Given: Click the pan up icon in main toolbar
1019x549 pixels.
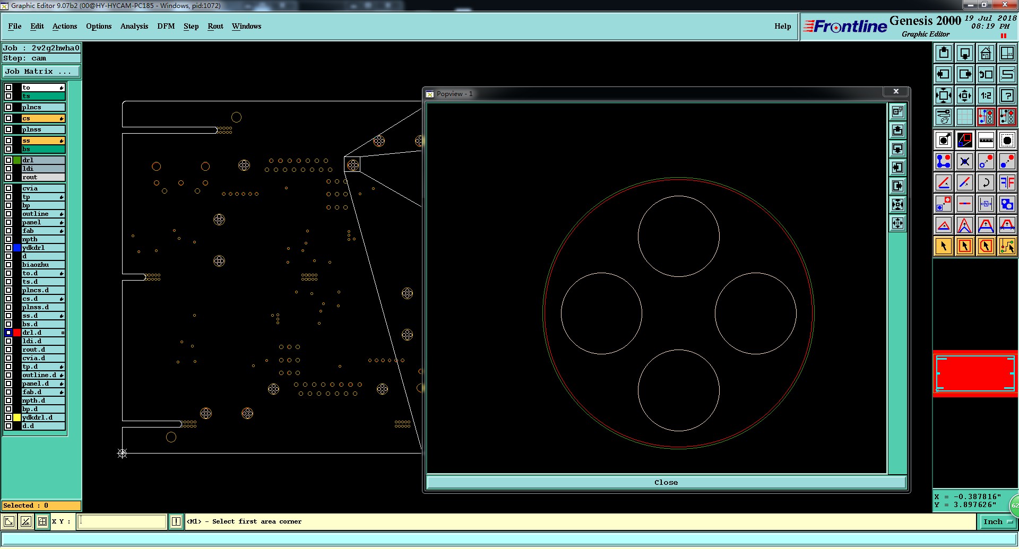Looking at the screenshot, I should click(x=944, y=53).
